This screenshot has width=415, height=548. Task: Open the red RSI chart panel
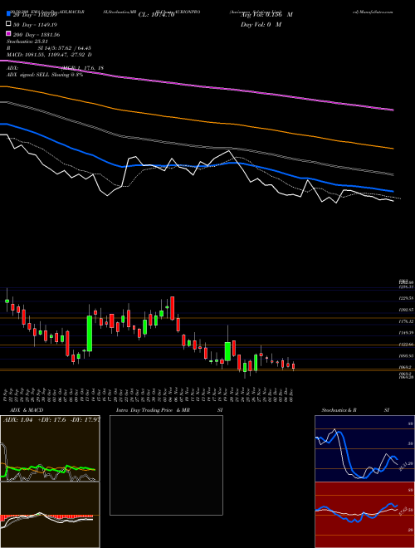coord(364,515)
